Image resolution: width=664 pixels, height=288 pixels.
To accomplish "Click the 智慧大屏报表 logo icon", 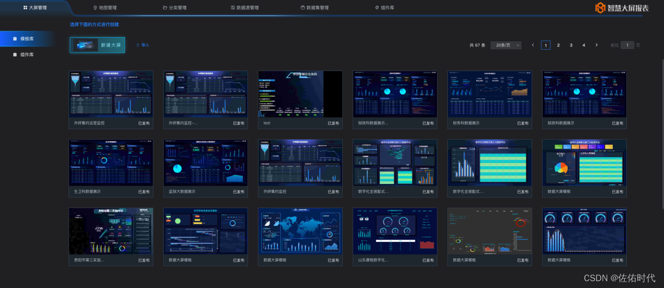I will click(x=601, y=7).
